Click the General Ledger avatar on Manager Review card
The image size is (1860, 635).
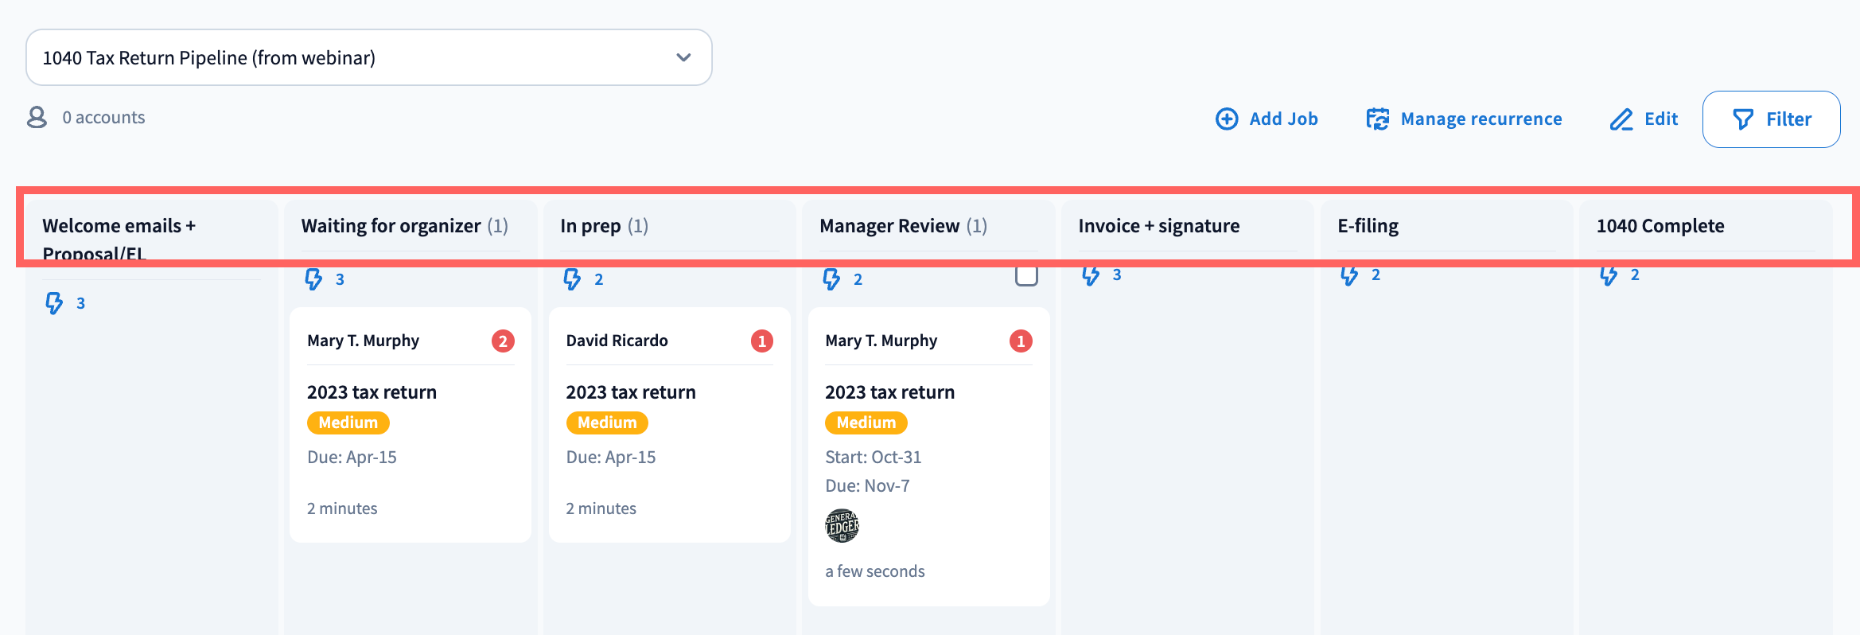pyautogui.click(x=842, y=526)
